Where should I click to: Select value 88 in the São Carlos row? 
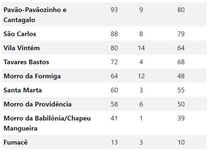click(x=114, y=34)
